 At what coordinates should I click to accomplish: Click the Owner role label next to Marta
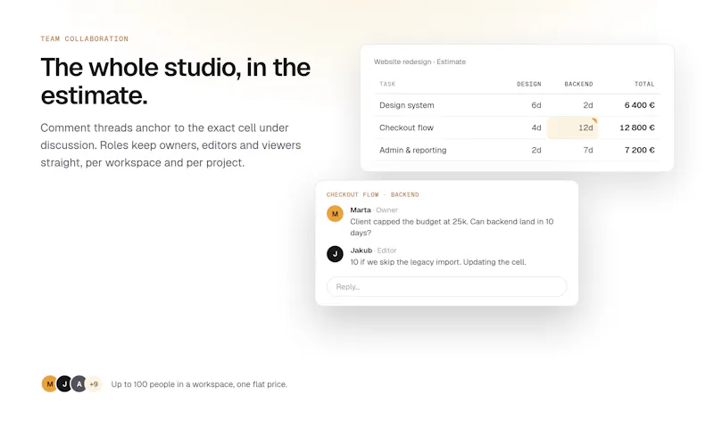(x=386, y=210)
